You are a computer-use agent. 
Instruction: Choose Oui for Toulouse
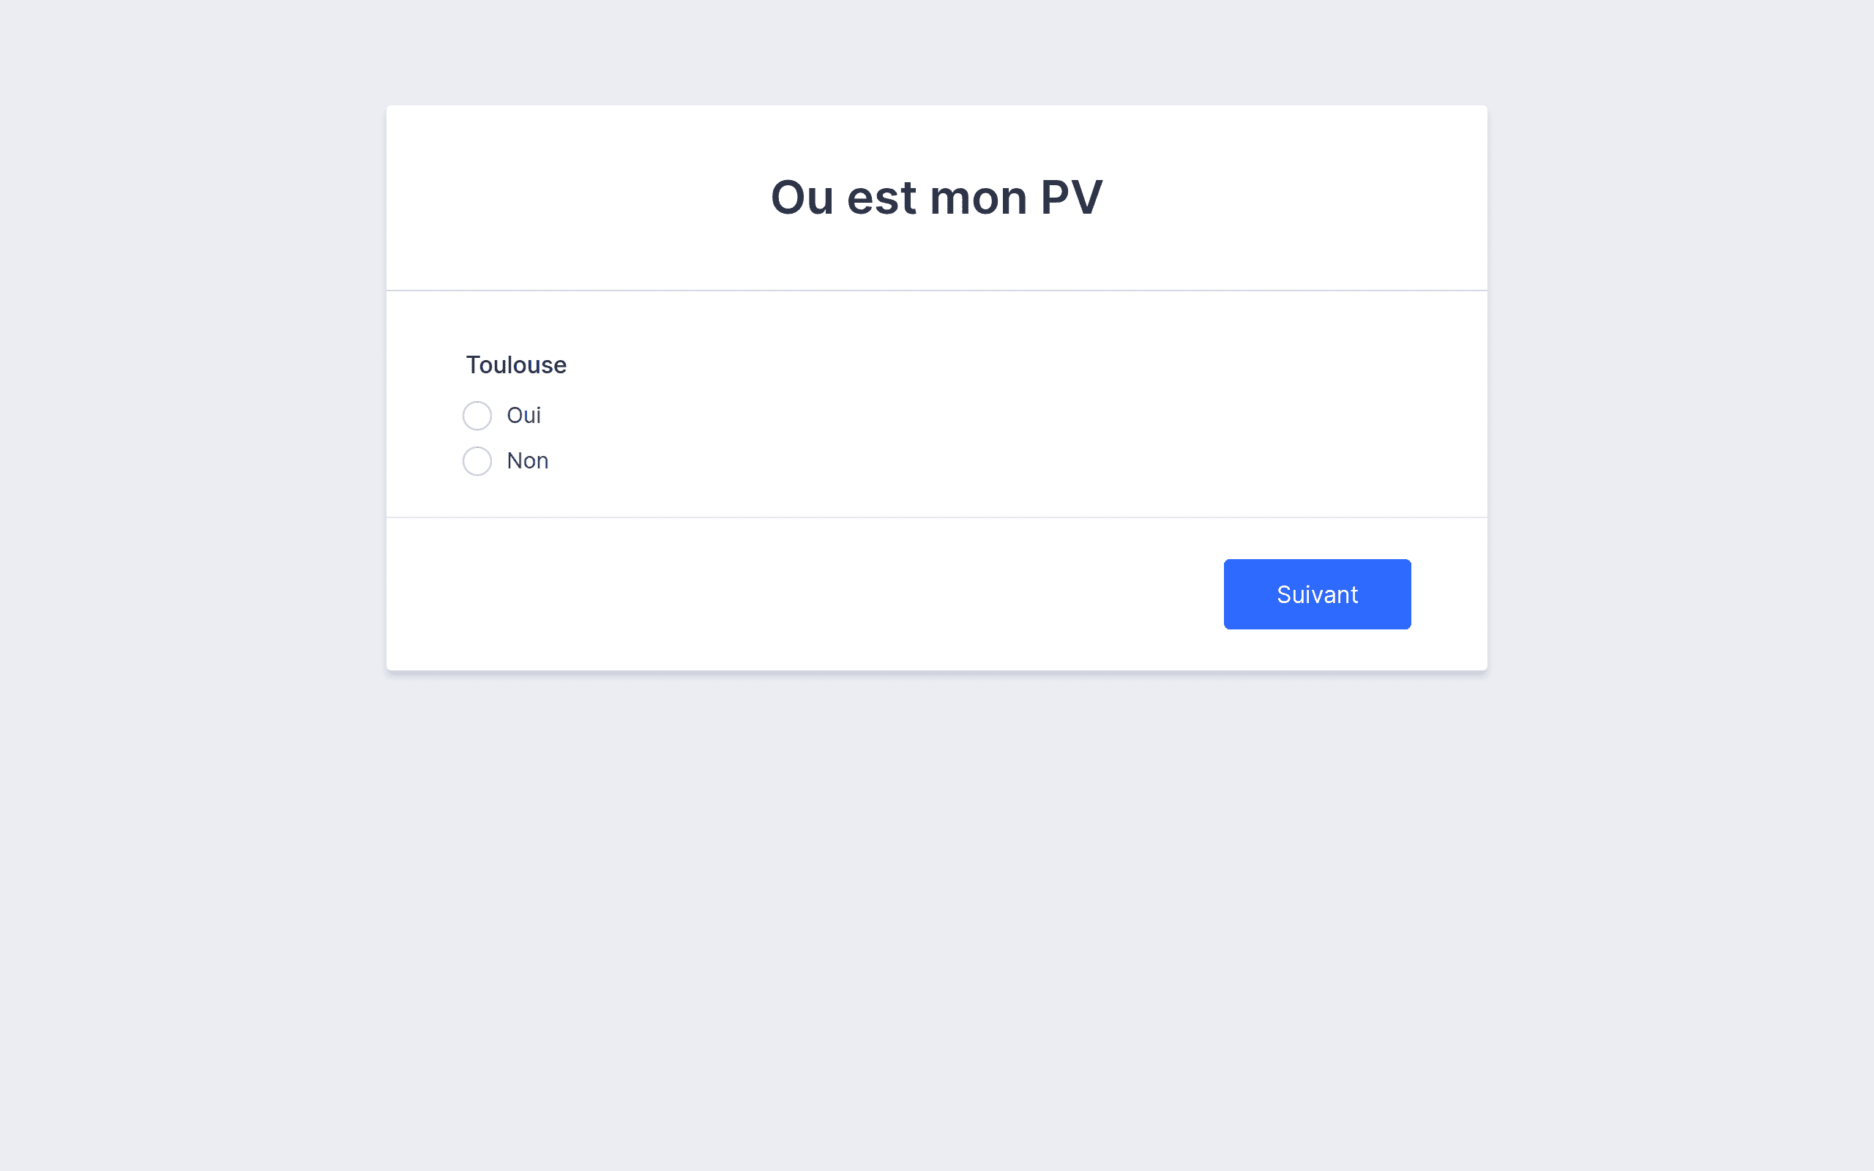click(x=477, y=416)
